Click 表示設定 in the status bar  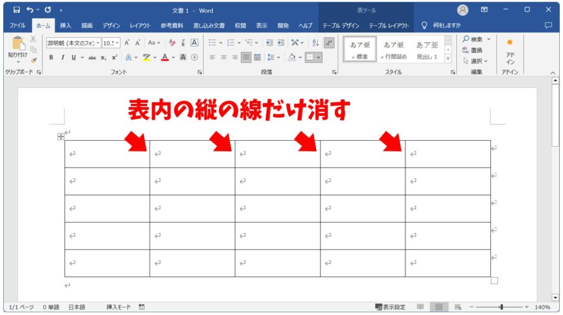pyautogui.click(x=390, y=307)
